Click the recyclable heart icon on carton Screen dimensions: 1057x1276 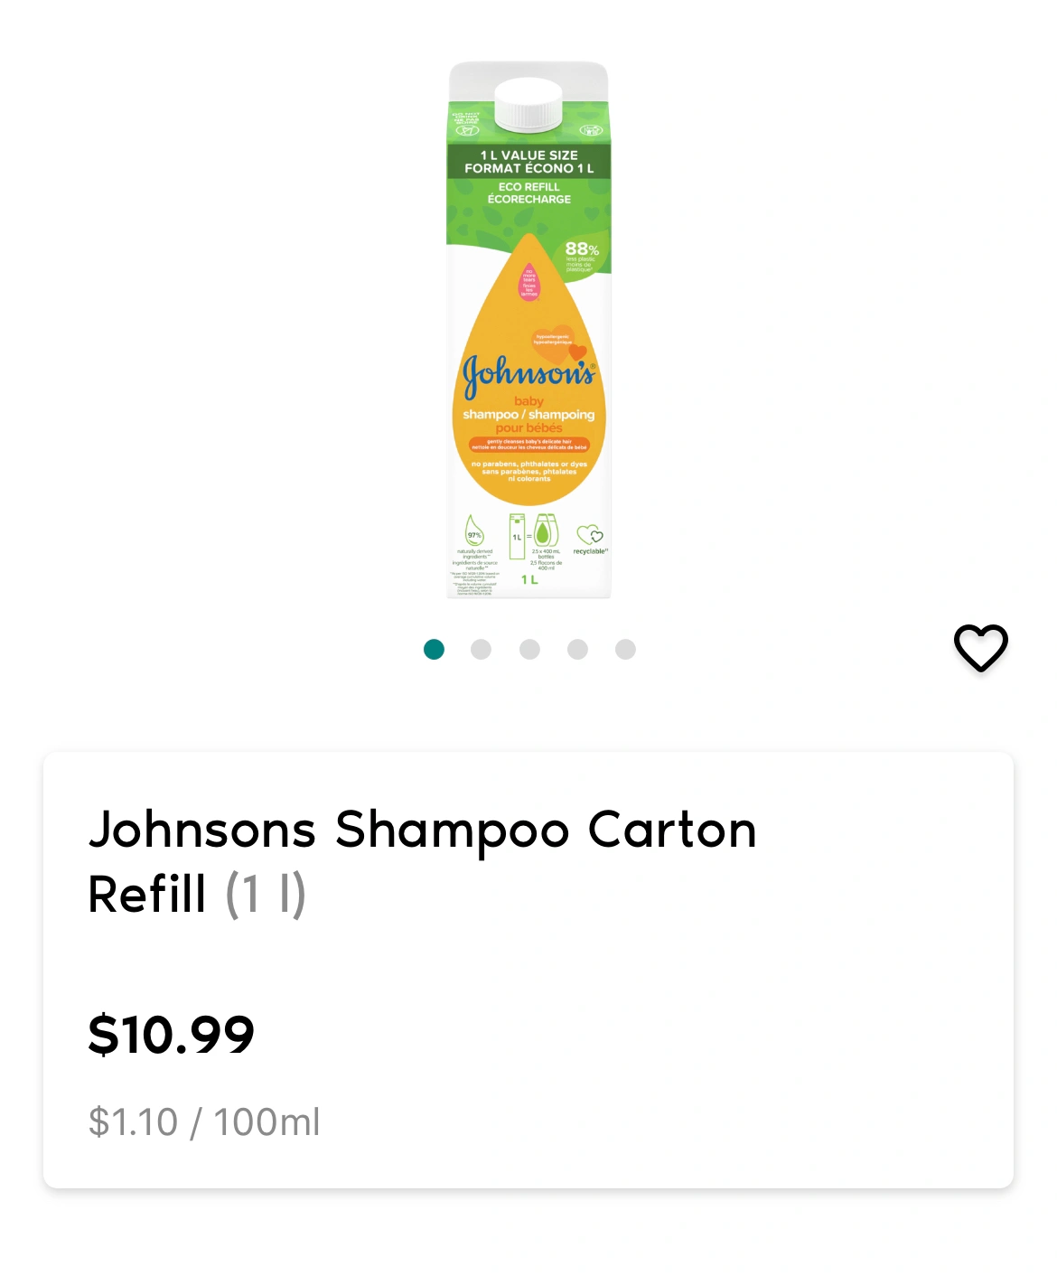[590, 534]
